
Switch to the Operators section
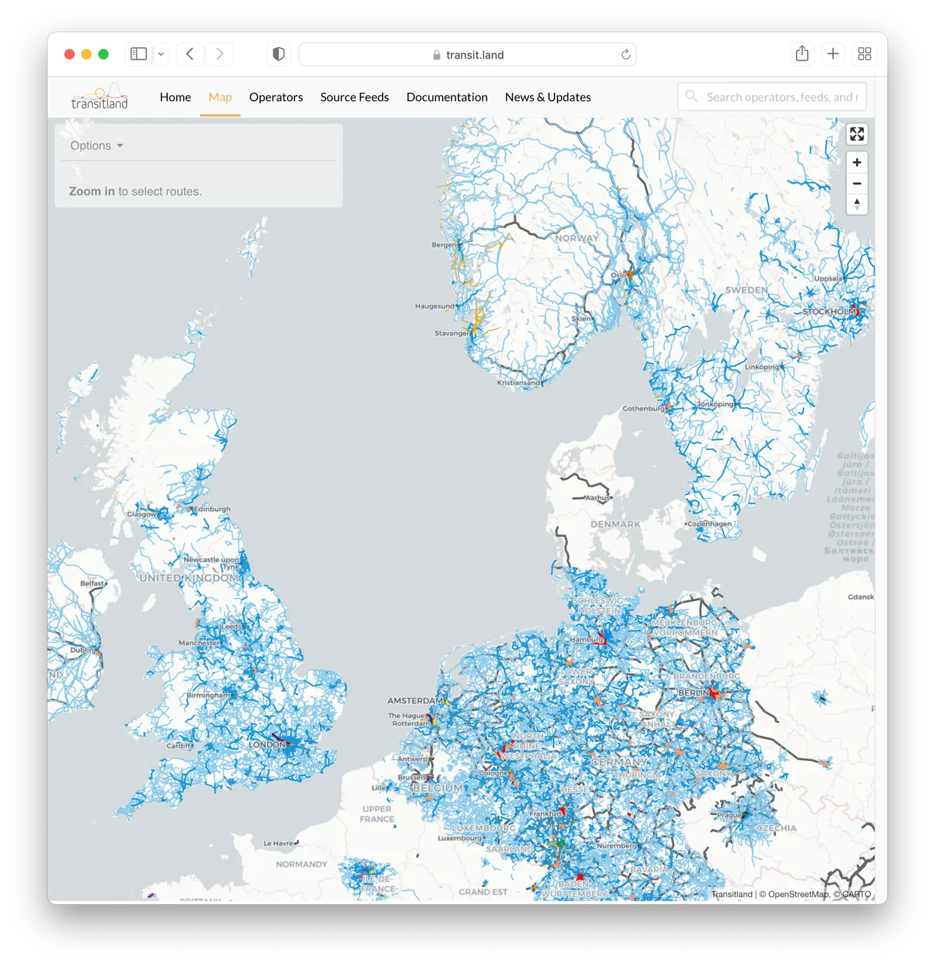[x=276, y=97]
